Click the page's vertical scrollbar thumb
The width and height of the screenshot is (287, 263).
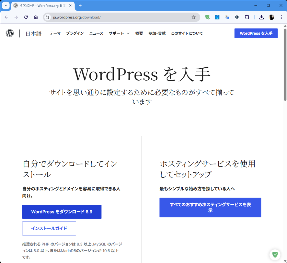[285, 64]
